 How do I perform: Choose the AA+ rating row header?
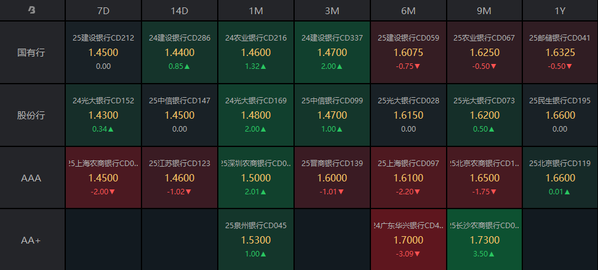[32, 240]
